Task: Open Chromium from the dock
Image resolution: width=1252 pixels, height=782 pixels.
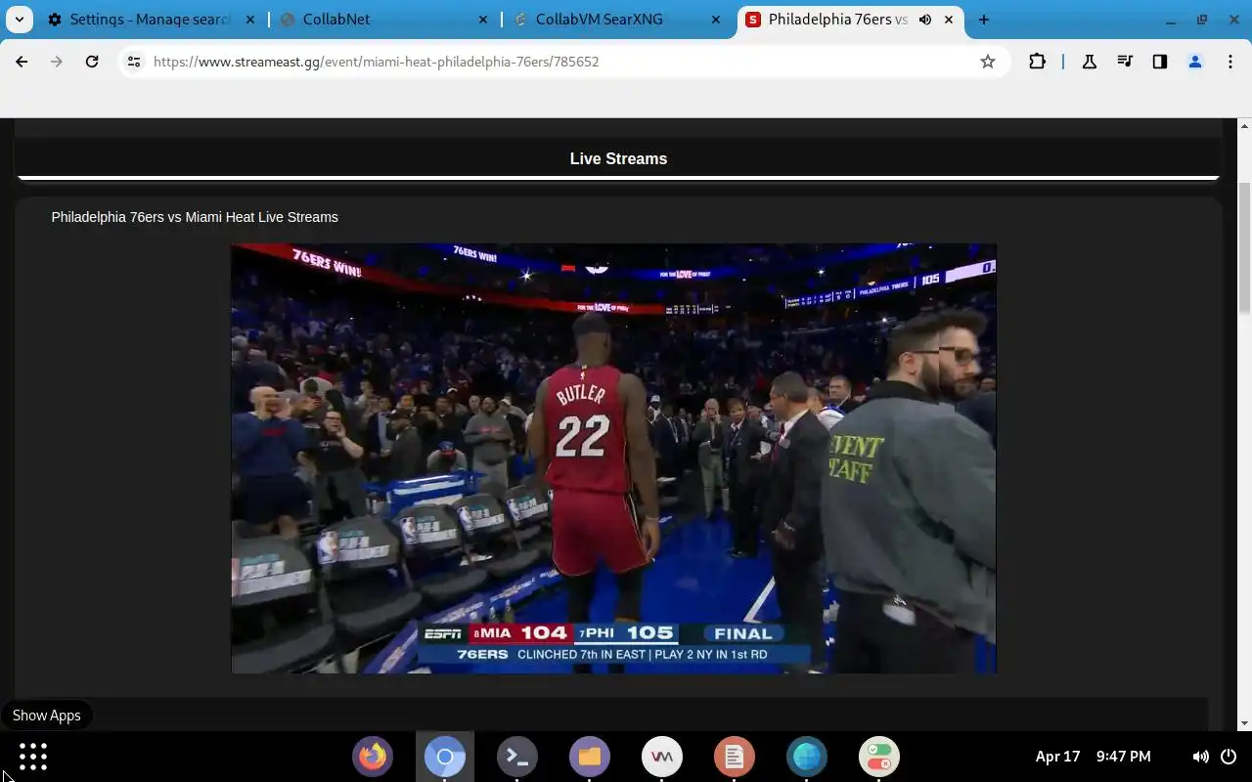Action: [x=445, y=757]
